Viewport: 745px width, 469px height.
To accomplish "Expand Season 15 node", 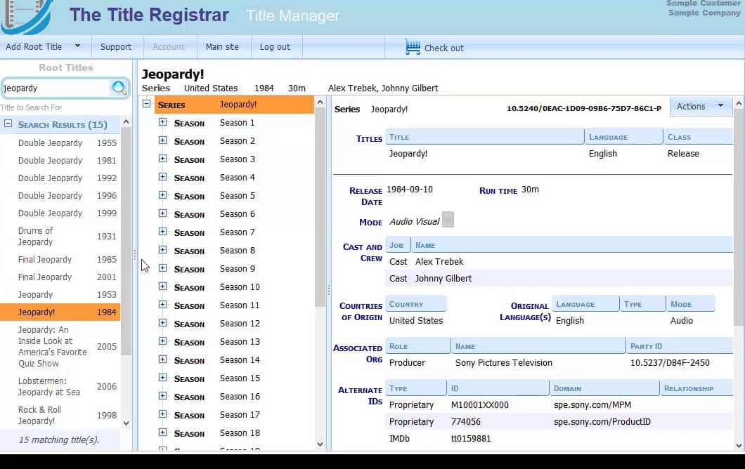I will 162,378.
